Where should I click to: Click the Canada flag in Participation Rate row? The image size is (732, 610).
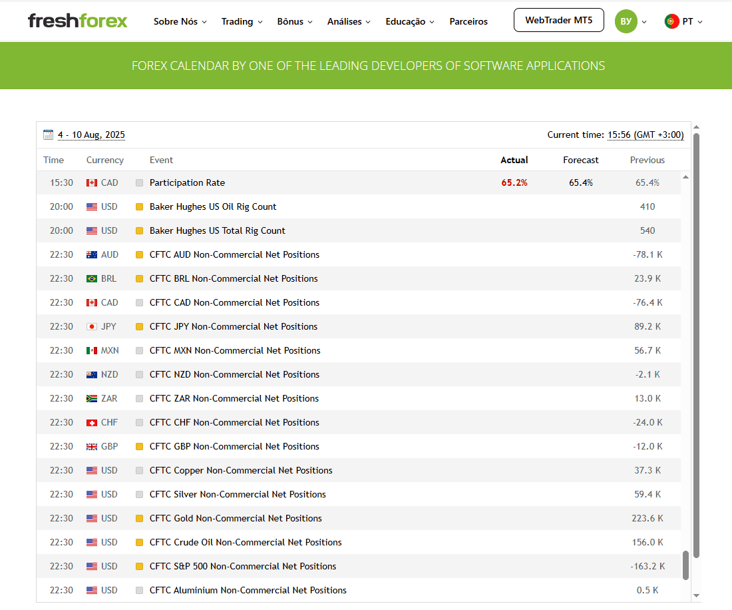[x=92, y=182]
